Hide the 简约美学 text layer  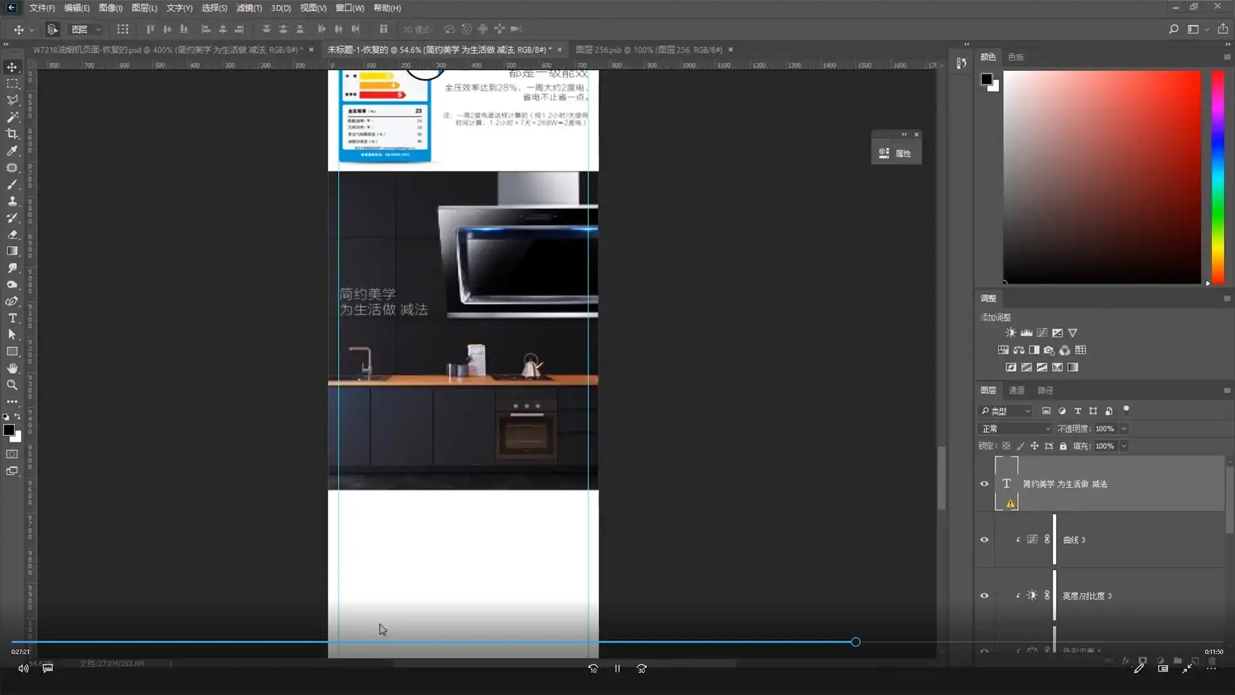(x=984, y=484)
